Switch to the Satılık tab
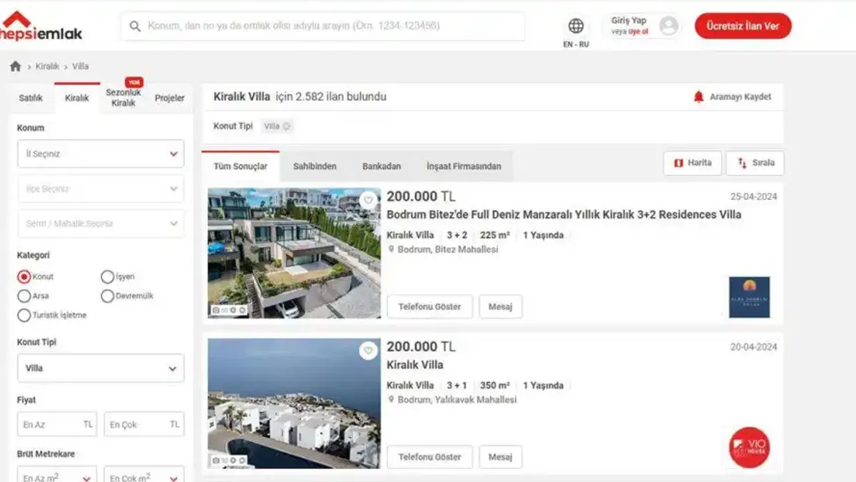 tap(31, 98)
